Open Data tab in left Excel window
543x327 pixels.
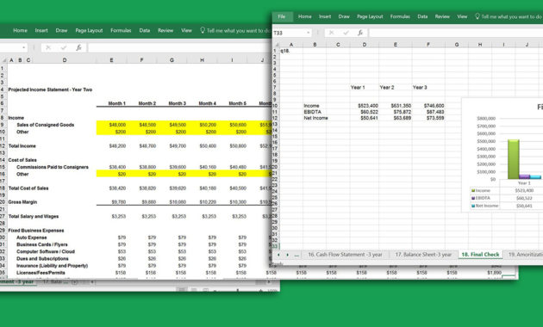[145, 30]
